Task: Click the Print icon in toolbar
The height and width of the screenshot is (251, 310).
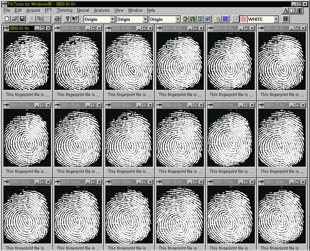Action: [x=57, y=19]
